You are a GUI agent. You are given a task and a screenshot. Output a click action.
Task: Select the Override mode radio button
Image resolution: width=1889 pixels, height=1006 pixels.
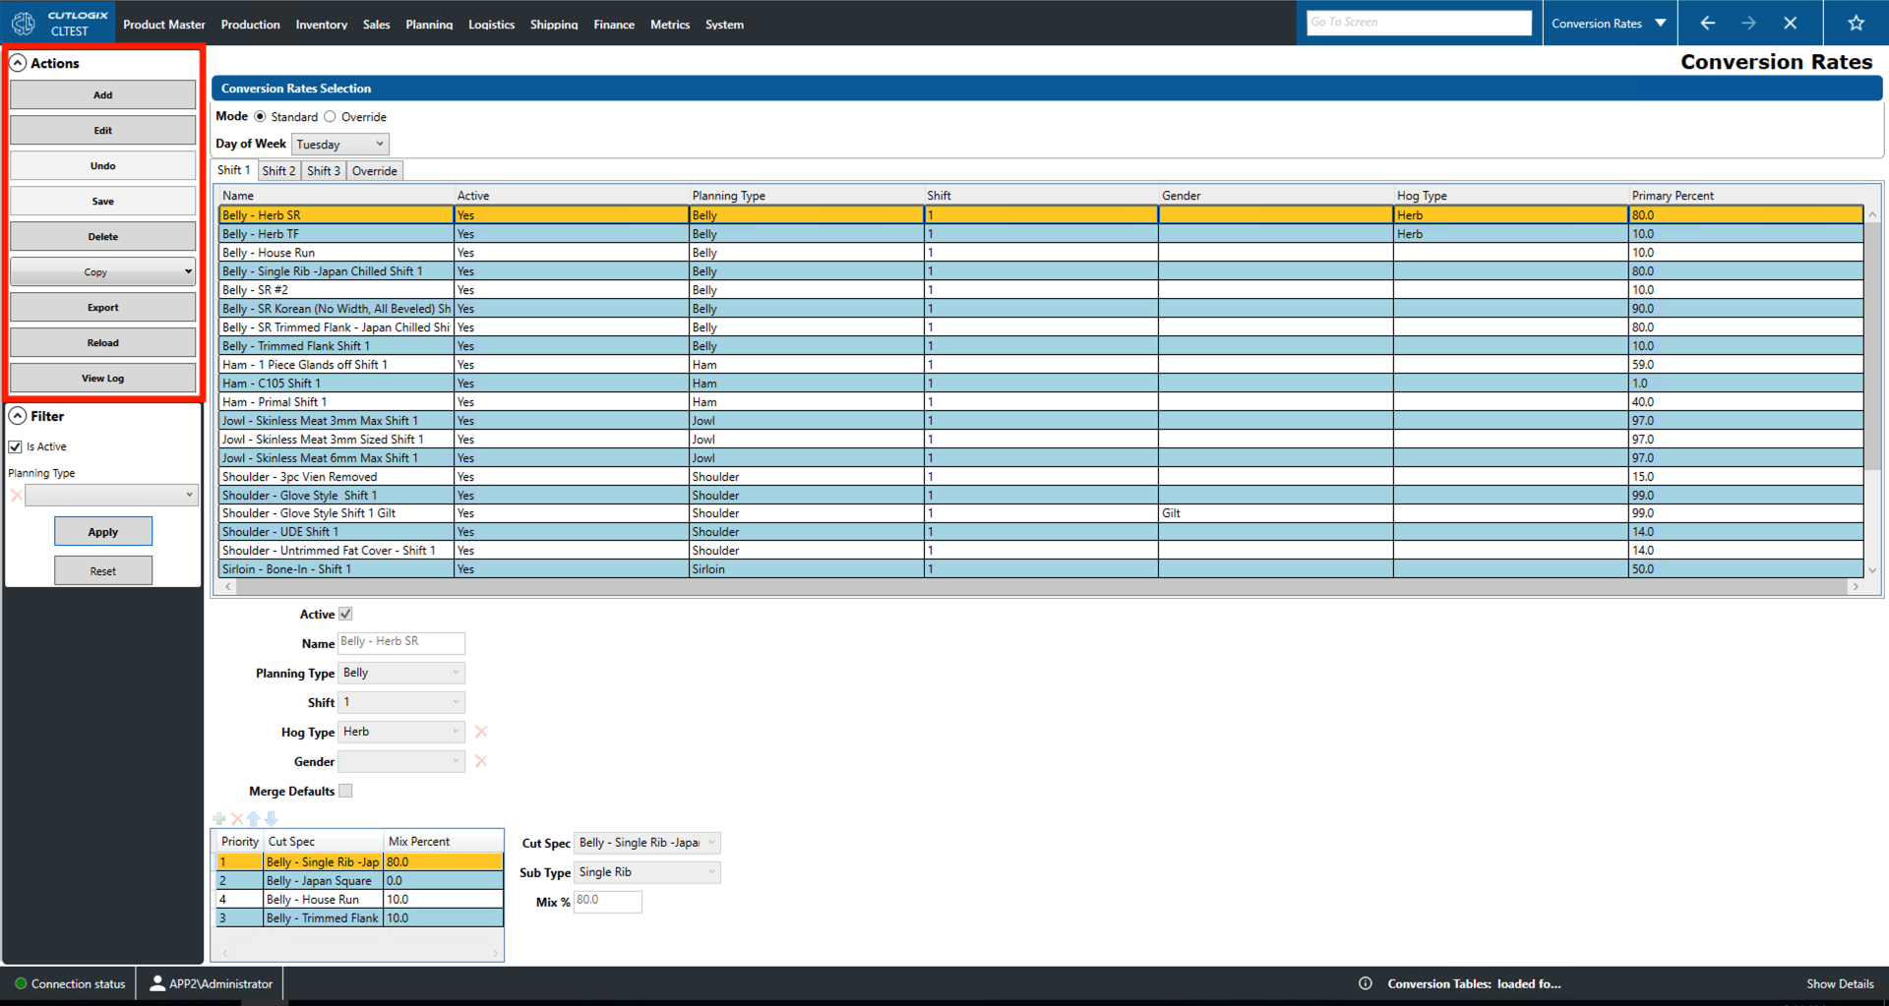(331, 116)
